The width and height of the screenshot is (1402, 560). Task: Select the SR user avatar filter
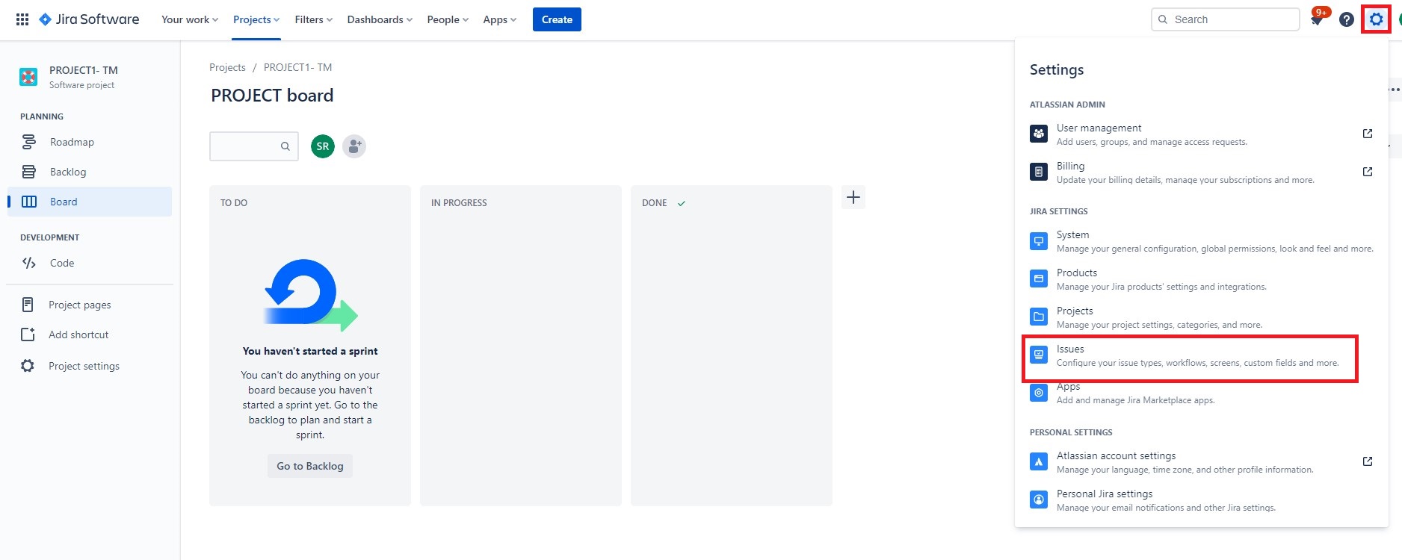323,146
